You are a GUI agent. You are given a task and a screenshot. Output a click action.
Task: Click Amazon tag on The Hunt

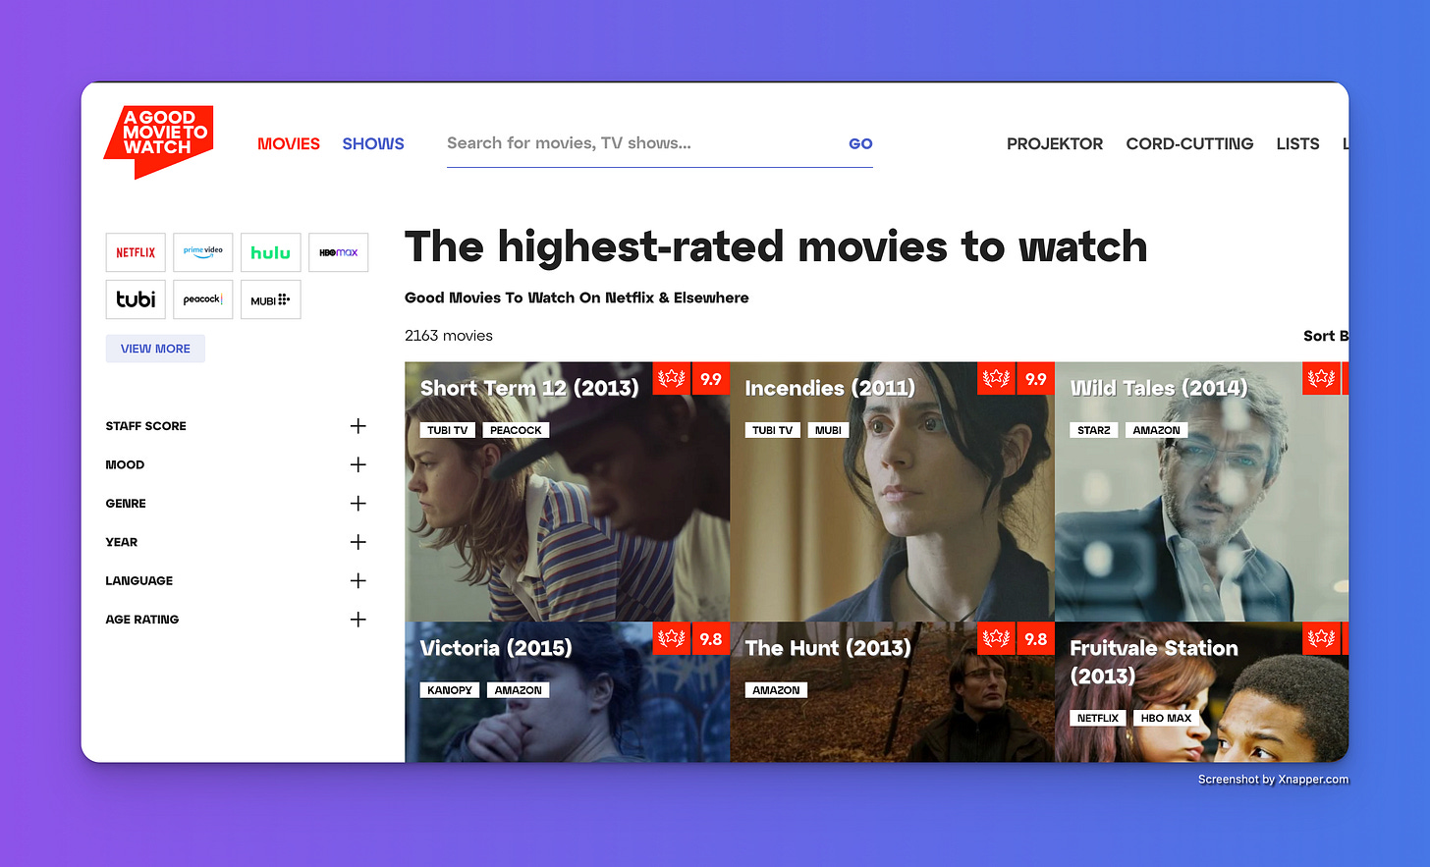776,690
